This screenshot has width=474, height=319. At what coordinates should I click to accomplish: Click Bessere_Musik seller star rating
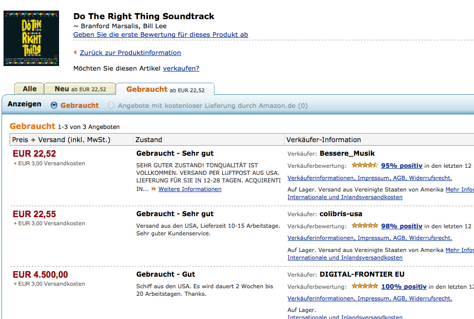[365, 165]
